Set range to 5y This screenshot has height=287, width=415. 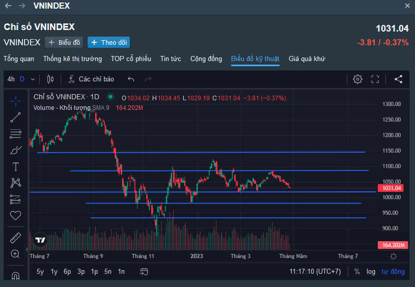point(40,272)
